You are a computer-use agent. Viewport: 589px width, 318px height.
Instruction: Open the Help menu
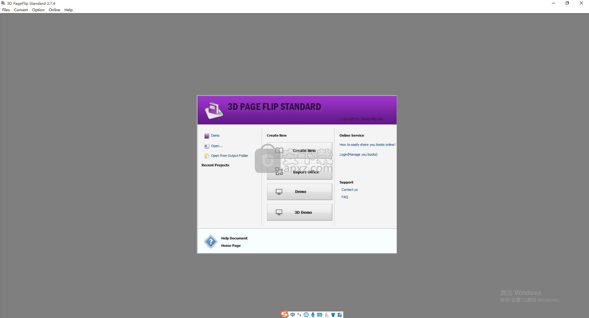(68, 10)
